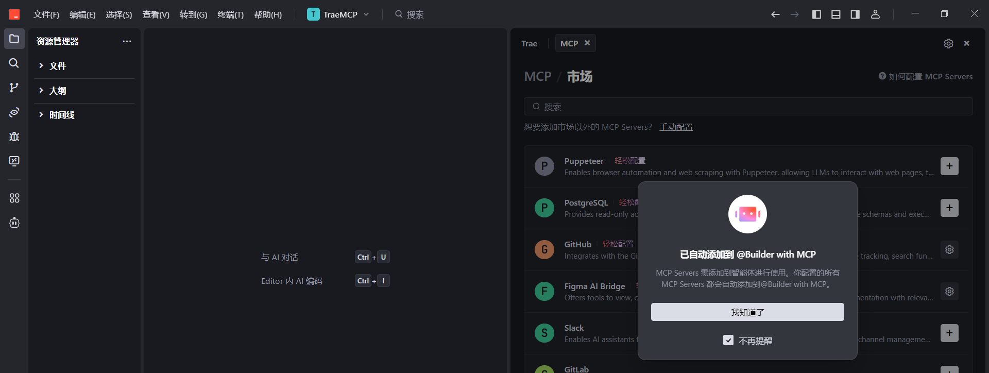Open the 编辑(E) menu

82,14
